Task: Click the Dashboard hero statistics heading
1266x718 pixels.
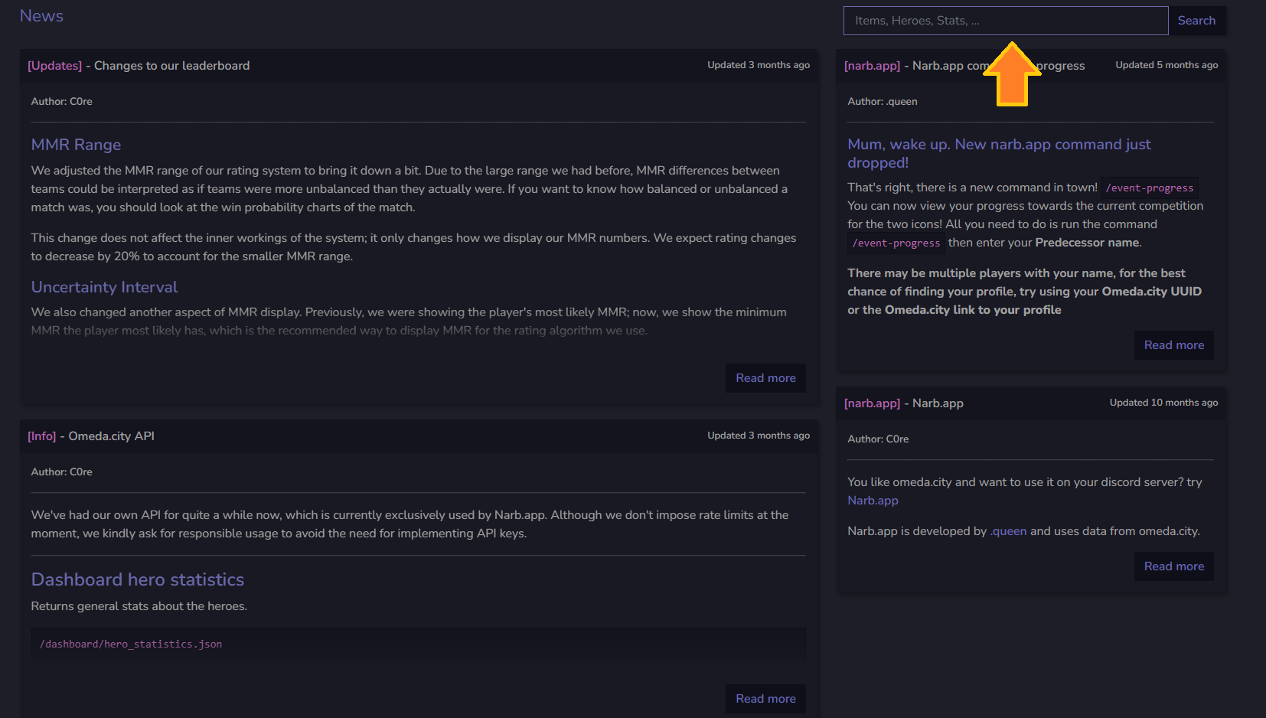Action: [138, 579]
